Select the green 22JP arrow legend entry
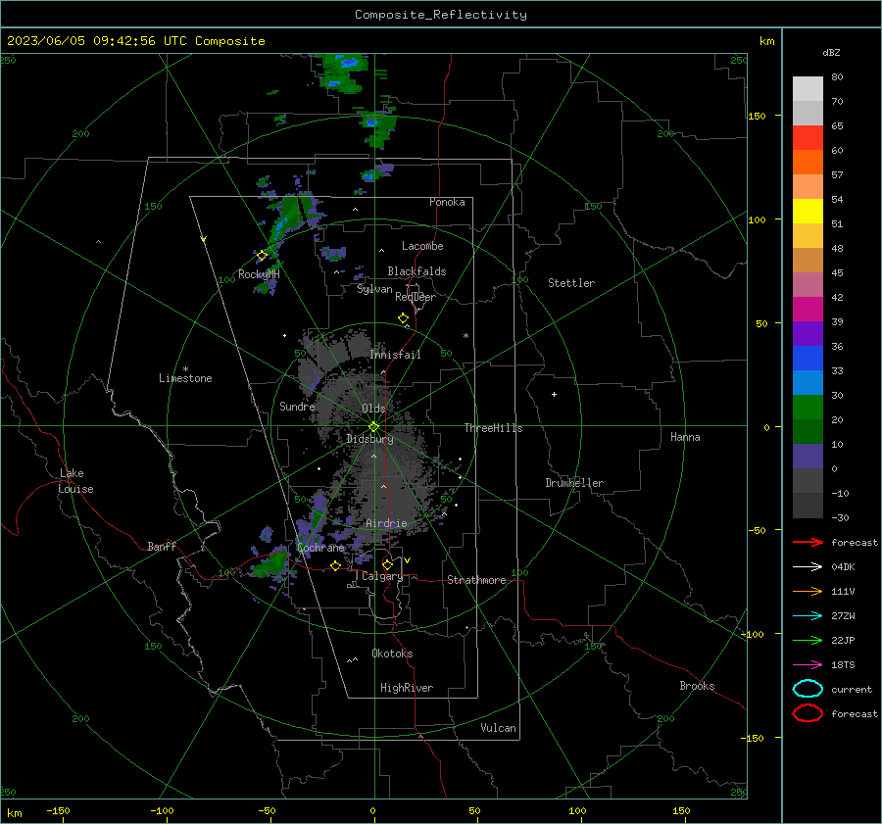The width and height of the screenshot is (882, 824). [x=808, y=640]
